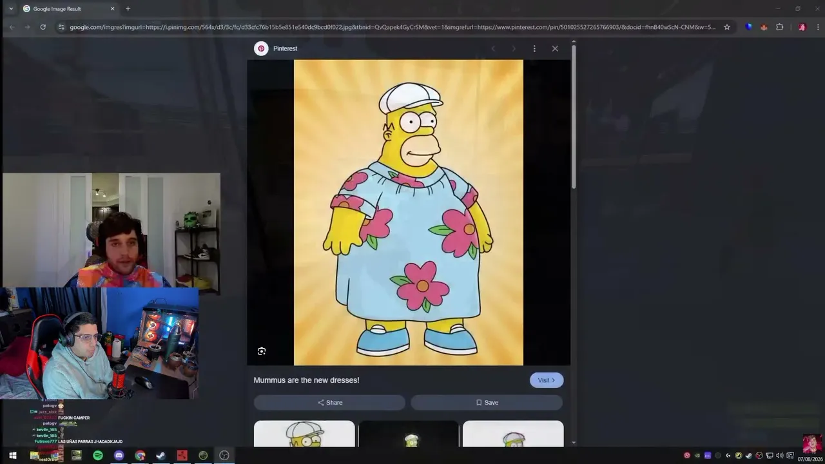The height and width of the screenshot is (464, 825).
Task: Open 'Mummus are the new dresses!' title
Action: click(x=306, y=380)
